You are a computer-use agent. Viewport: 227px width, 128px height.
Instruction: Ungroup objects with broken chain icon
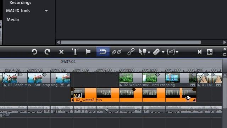[117, 52]
